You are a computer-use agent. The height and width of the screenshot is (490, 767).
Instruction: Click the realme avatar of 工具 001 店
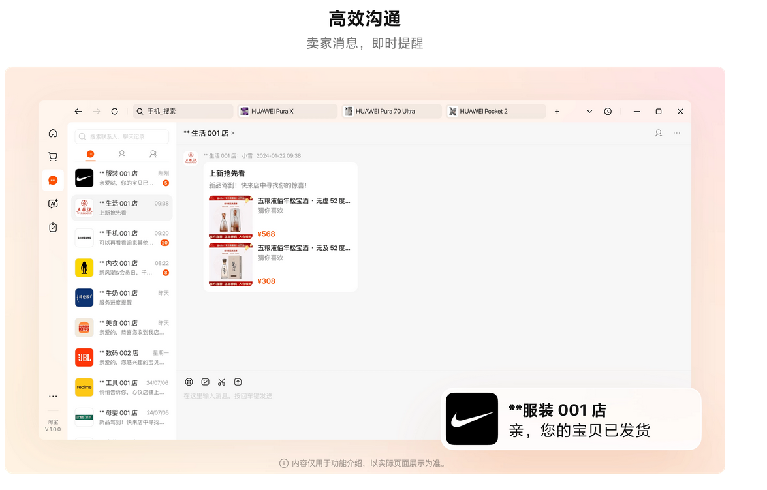[84, 388]
